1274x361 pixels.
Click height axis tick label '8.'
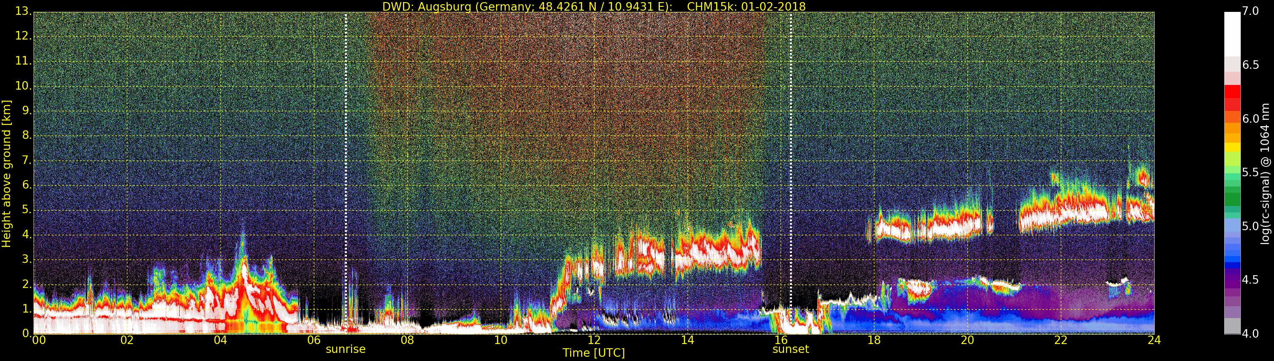coord(27,135)
